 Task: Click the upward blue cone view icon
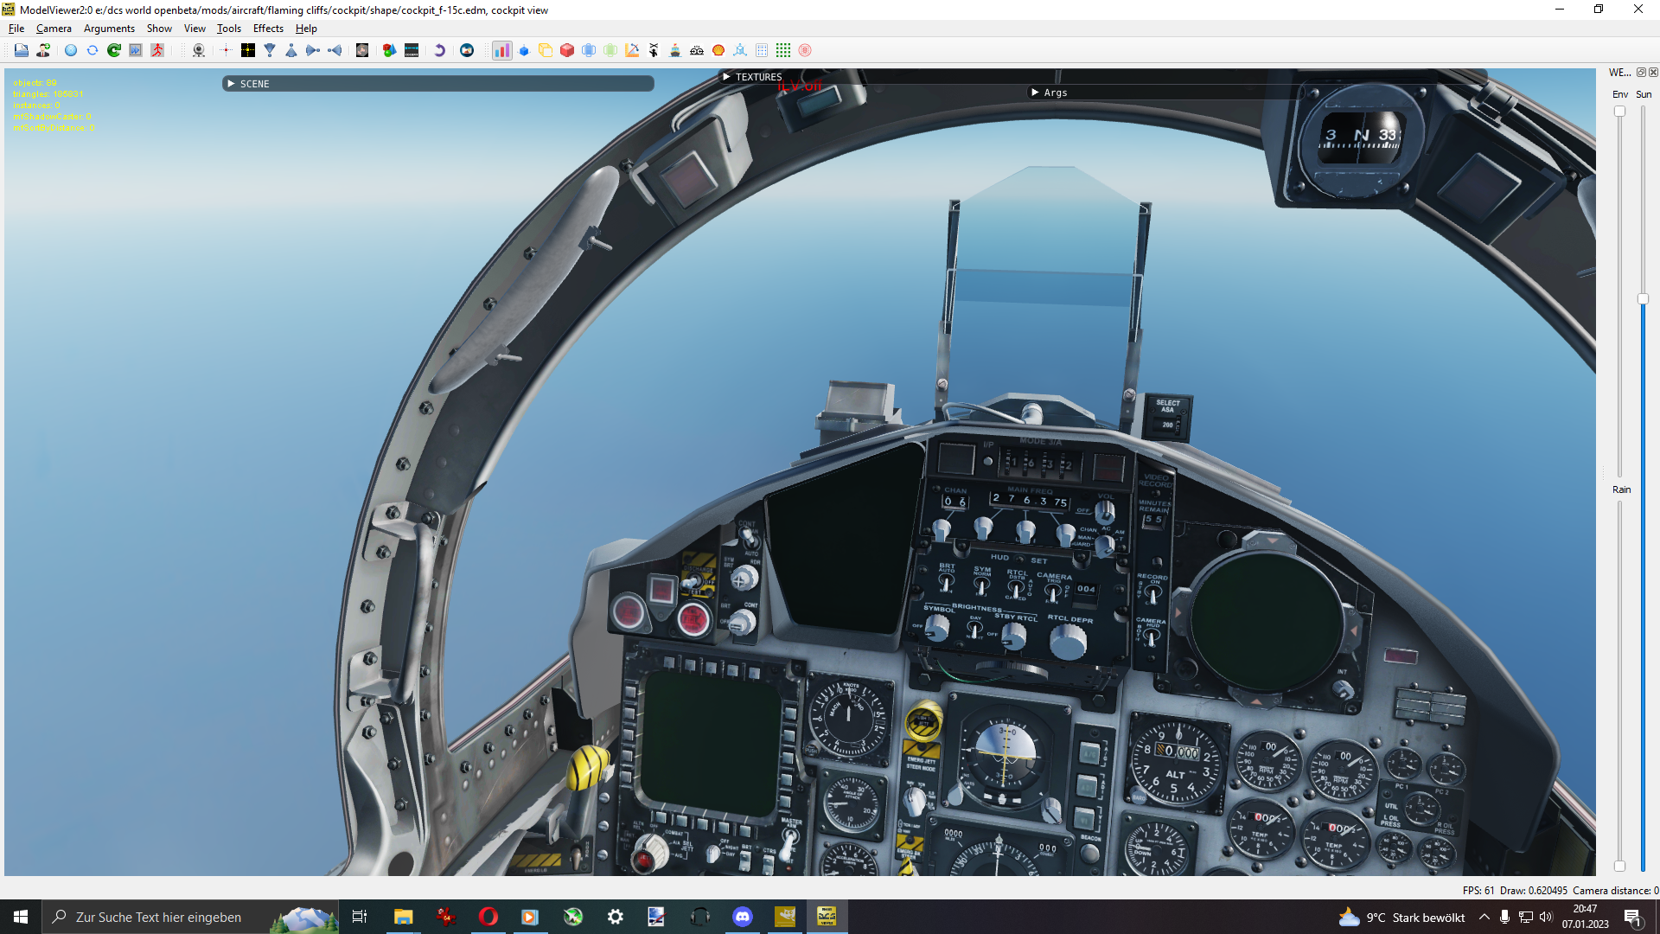point(291,50)
